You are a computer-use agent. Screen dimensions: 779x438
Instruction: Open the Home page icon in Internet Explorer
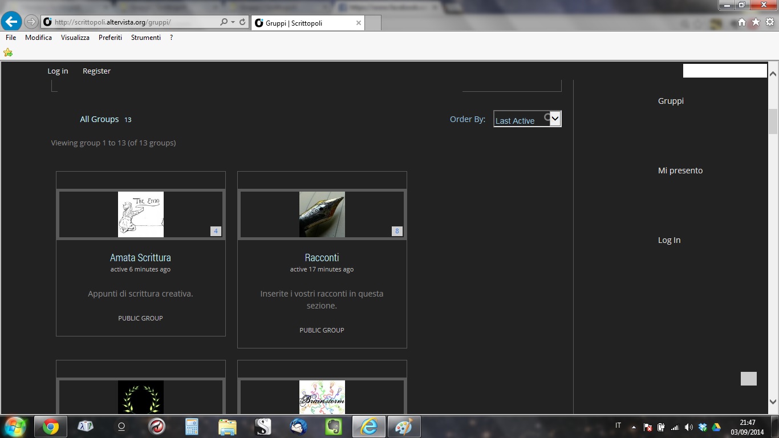tap(742, 22)
